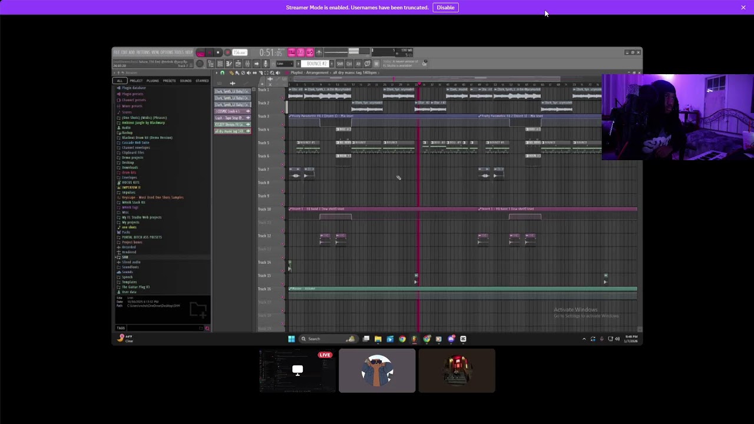Go to next pattern arrow
The width and height of the screenshot is (754, 424).
point(332,64)
